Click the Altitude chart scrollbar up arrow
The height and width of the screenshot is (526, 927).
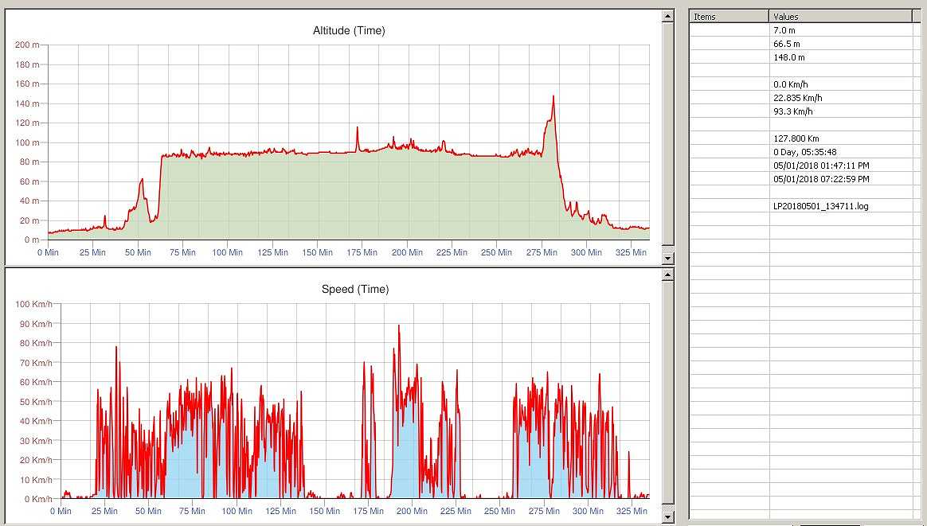pyautogui.click(x=668, y=16)
